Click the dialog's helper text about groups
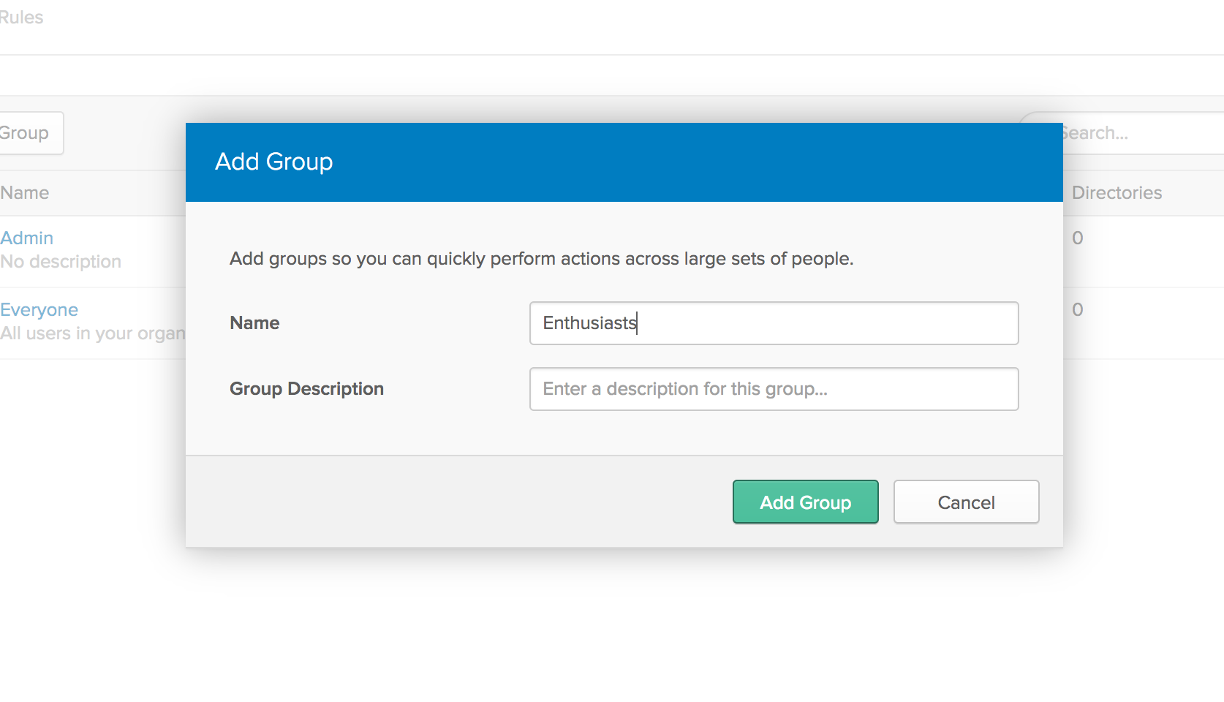The height and width of the screenshot is (702, 1224). pyautogui.click(x=541, y=259)
